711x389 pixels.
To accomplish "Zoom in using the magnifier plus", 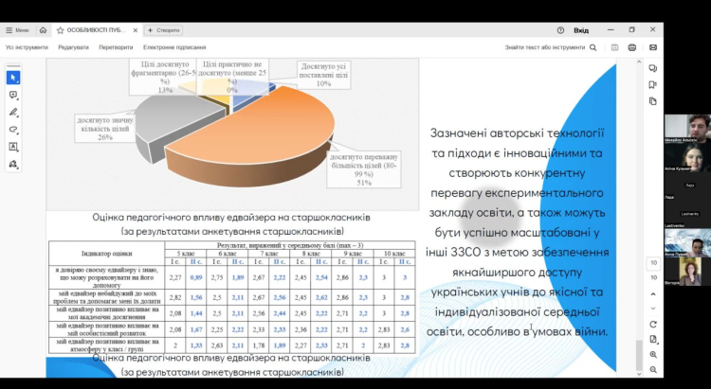I will (653, 355).
